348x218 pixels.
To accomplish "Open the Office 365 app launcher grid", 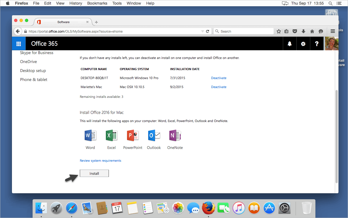I will [x=19, y=43].
